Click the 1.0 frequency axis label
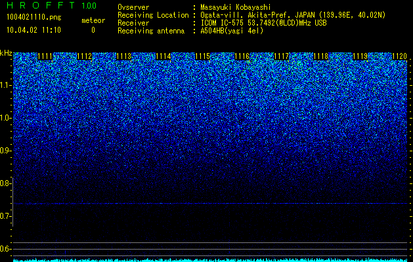 click(5, 118)
